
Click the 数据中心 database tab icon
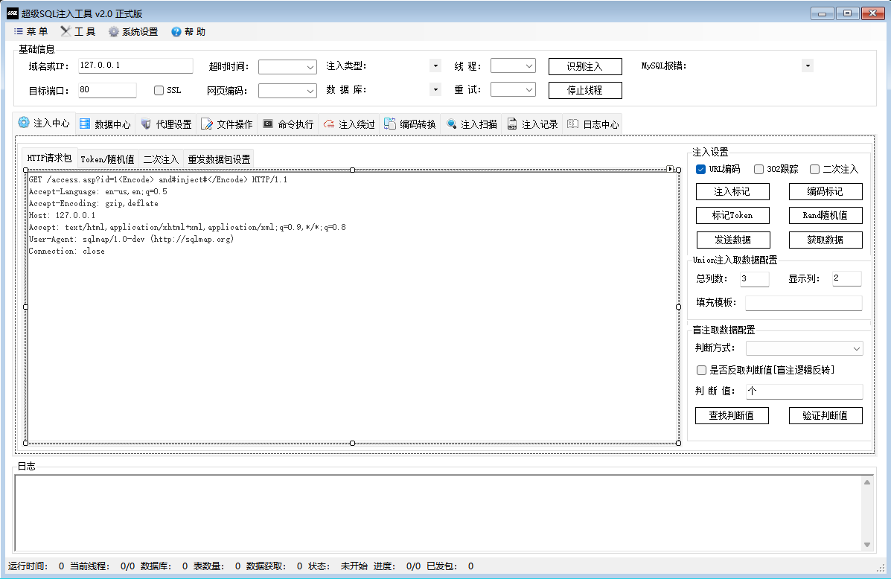tap(85, 124)
